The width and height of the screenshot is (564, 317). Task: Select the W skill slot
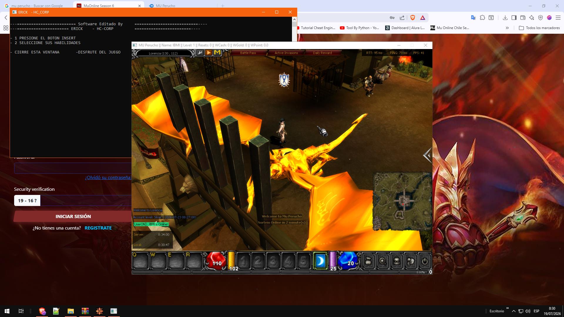click(x=159, y=261)
